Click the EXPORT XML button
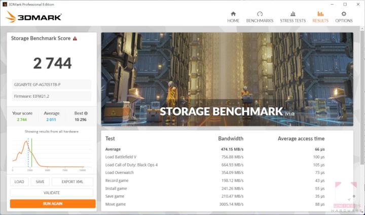Image resolution: width=365 pixels, height=215 pixels. coord(72,182)
